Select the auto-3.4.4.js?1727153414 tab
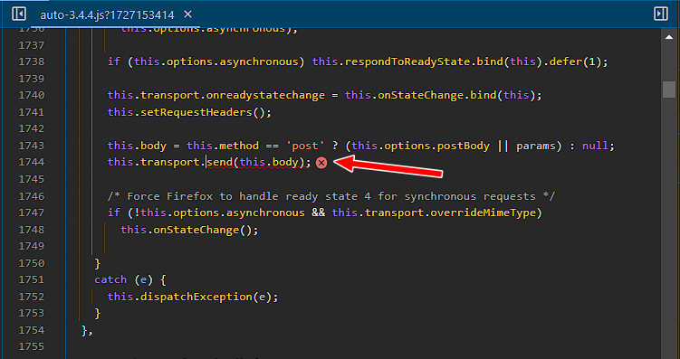 pyautogui.click(x=107, y=14)
